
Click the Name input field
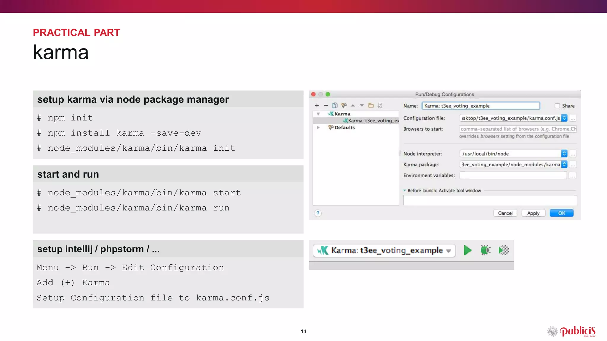481,106
